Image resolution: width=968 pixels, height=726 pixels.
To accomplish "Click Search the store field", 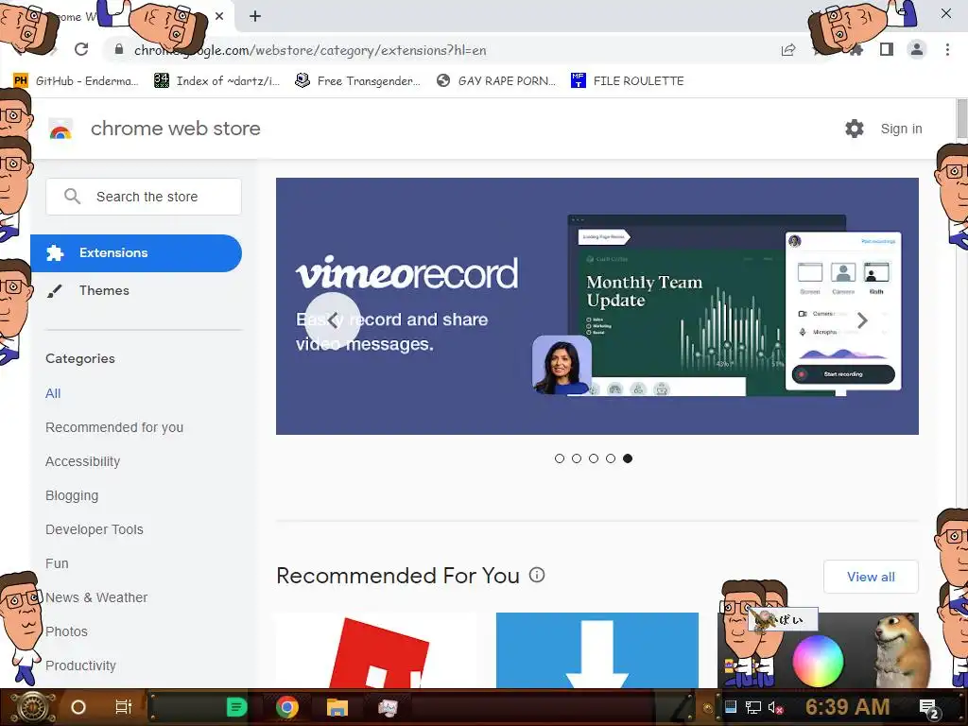I will [144, 197].
